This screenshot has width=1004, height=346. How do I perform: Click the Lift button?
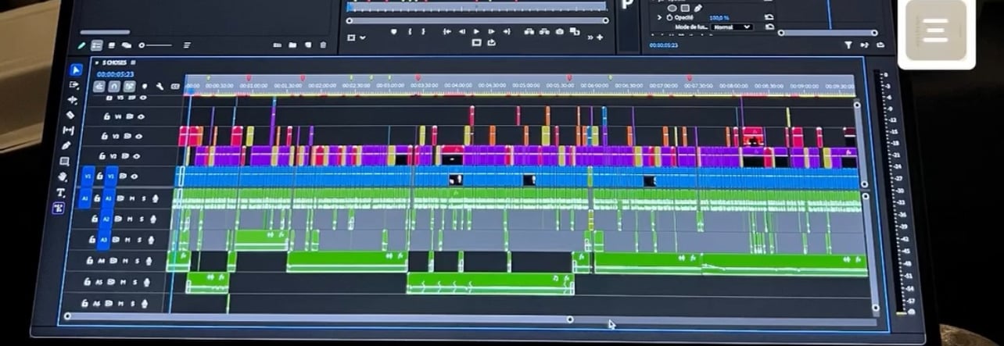529,31
